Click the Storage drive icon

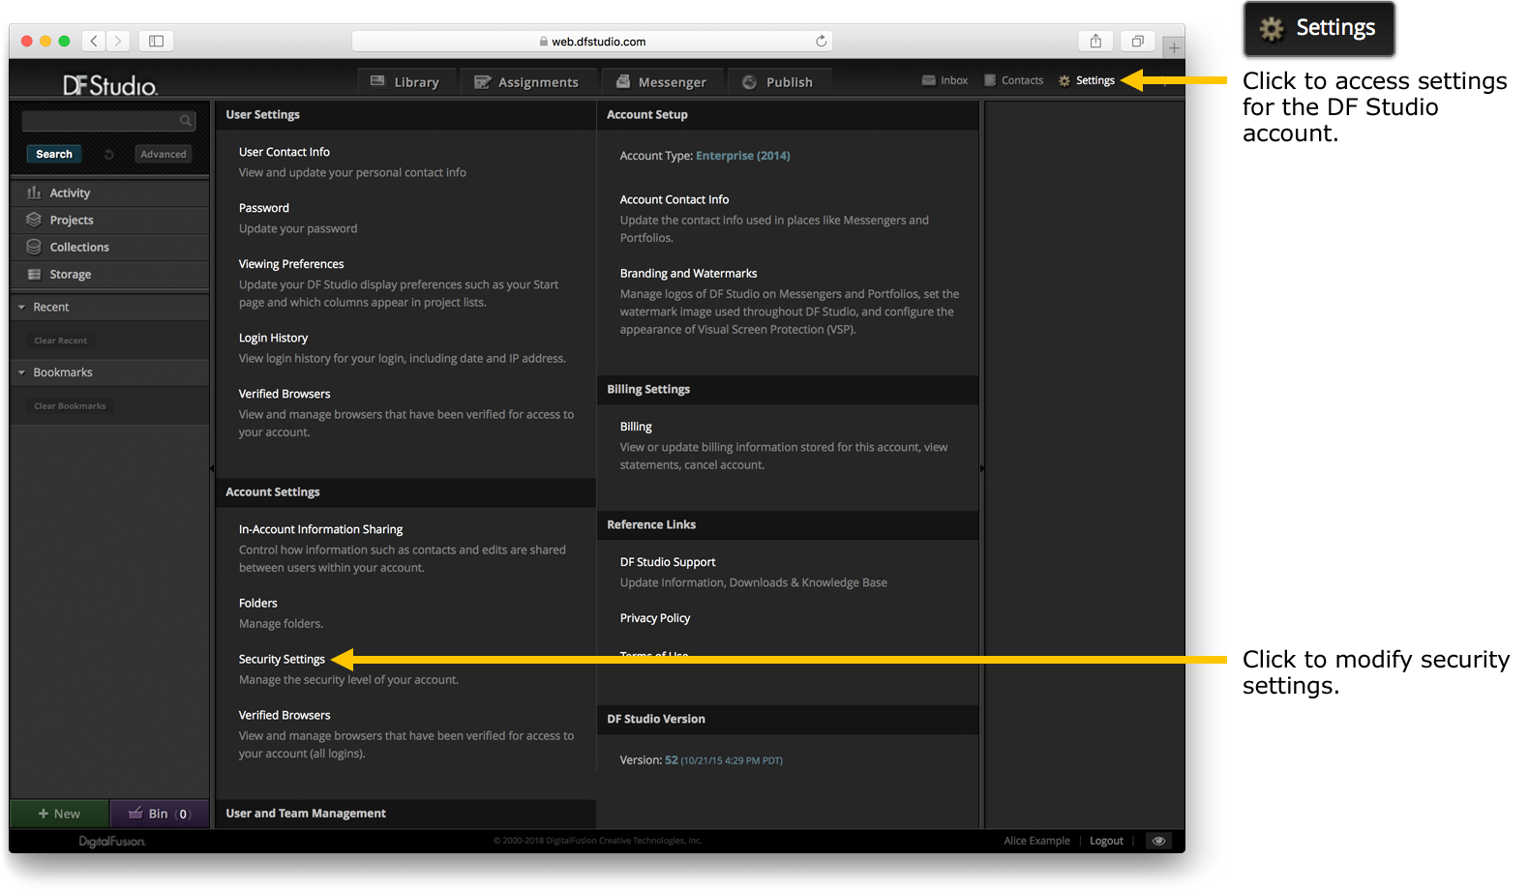(34, 274)
